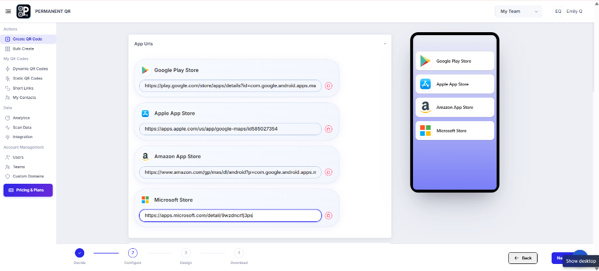Click the Short Links chain icon
Screen dimensions: 599x271
[x=8, y=88]
